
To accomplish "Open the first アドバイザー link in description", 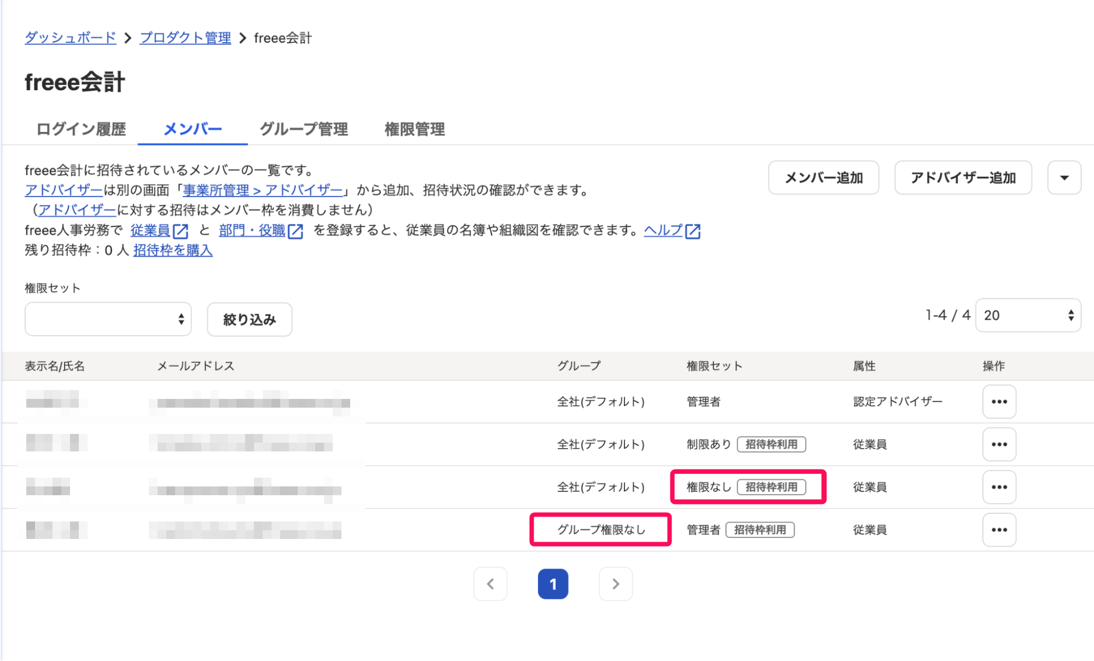I will [x=63, y=190].
